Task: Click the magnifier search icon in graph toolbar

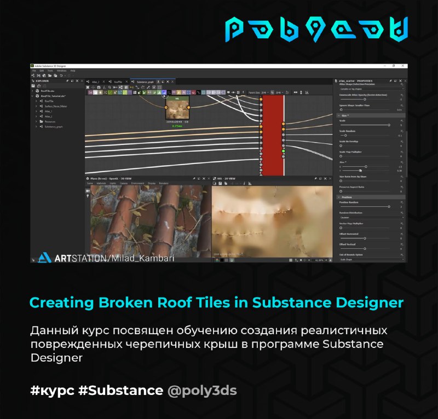Action: point(109,87)
